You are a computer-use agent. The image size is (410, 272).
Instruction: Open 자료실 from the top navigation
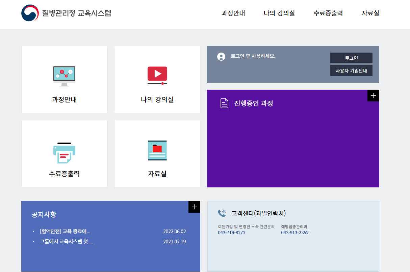[x=370, y=13]
